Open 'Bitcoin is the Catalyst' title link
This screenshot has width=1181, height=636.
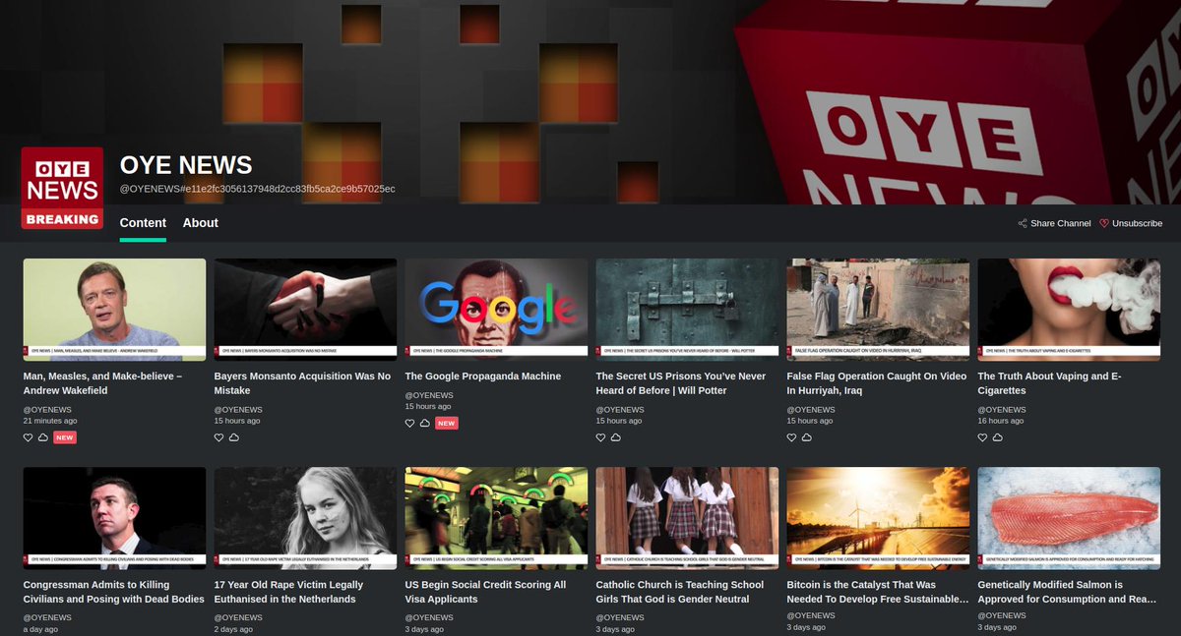point(878,592)
